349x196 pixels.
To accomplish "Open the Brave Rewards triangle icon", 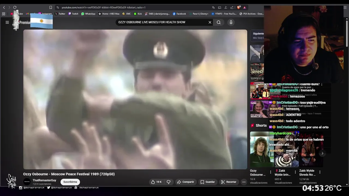I will tap(245, 7).
